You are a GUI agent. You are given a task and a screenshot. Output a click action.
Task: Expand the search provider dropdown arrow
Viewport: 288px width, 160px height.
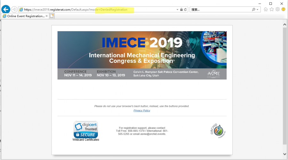point(258,10)
